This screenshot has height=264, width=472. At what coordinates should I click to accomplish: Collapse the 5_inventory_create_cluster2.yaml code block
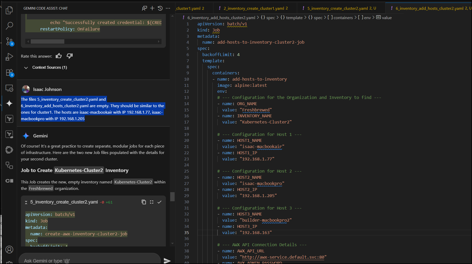[x=26, y=202]
